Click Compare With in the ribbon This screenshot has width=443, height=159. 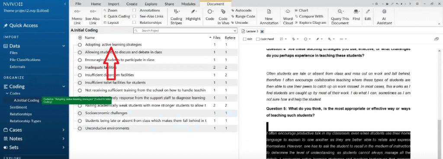point(309,16)
